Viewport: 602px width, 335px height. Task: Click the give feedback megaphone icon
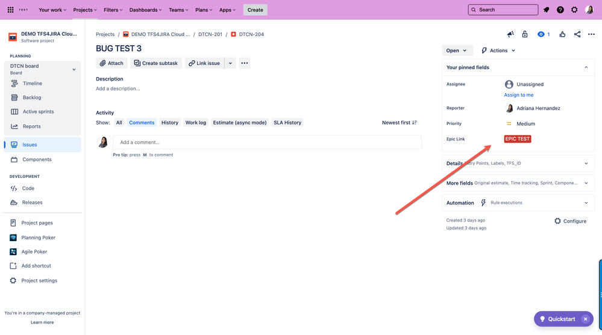(x=510, y=34)
